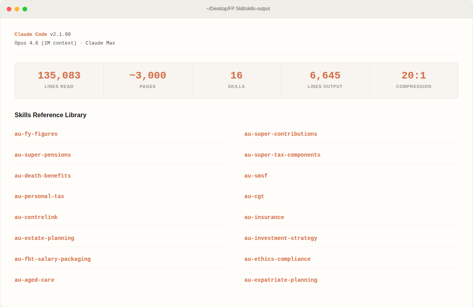Open au-super-tax-components reference
The width and height of the screenshot is (473, 307).
point(282,155)
